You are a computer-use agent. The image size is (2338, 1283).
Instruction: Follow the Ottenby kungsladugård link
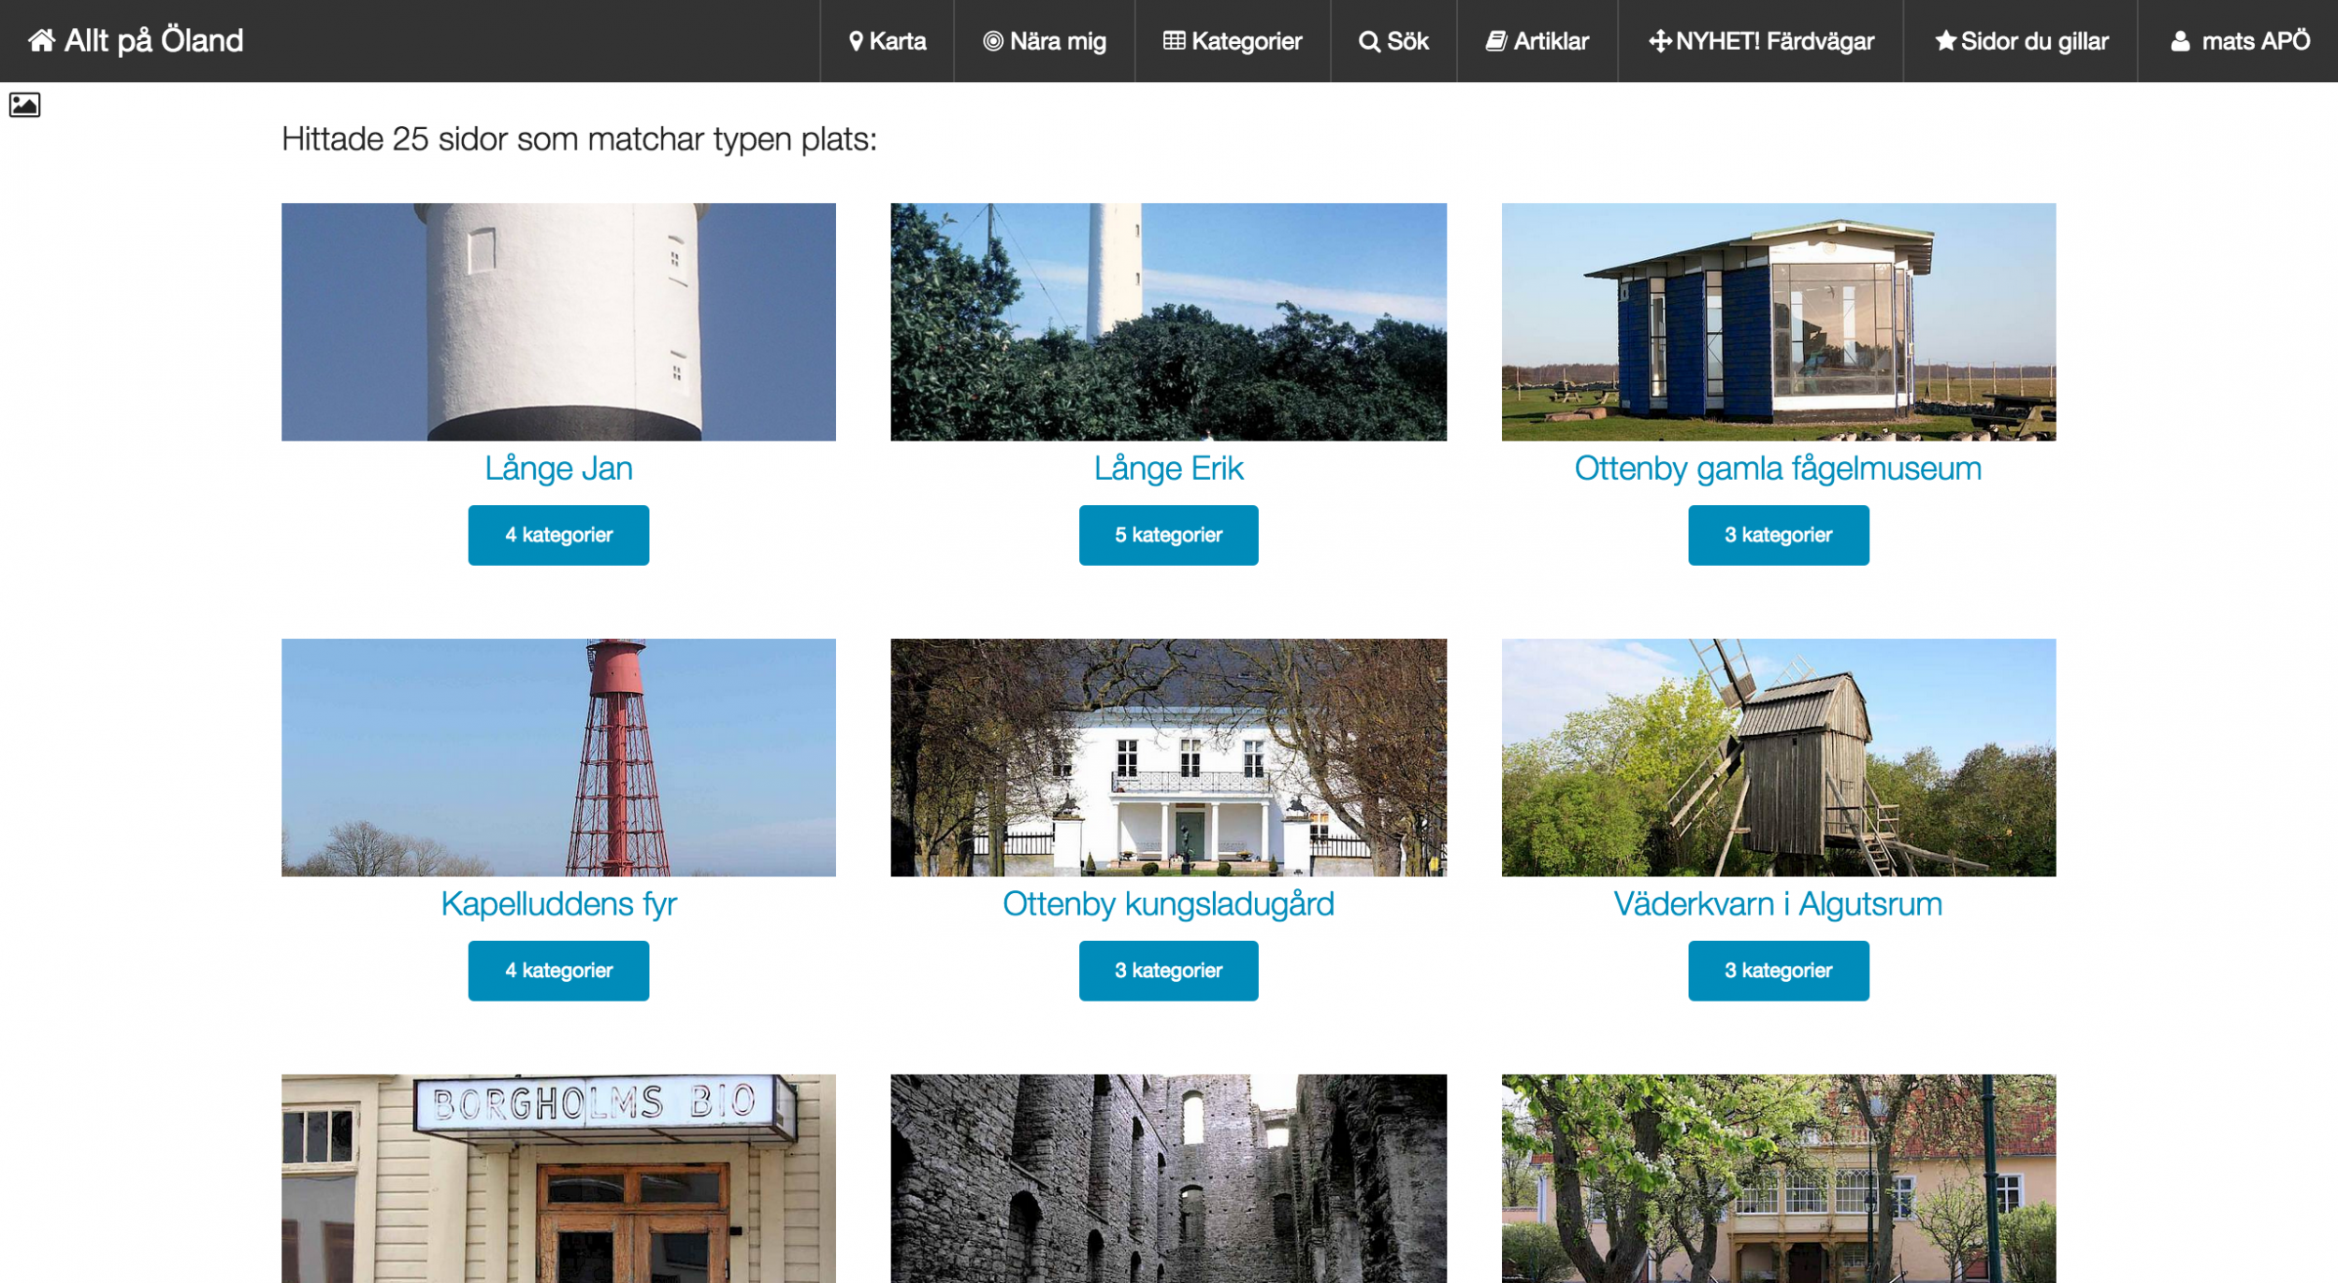click(1168, 903)
